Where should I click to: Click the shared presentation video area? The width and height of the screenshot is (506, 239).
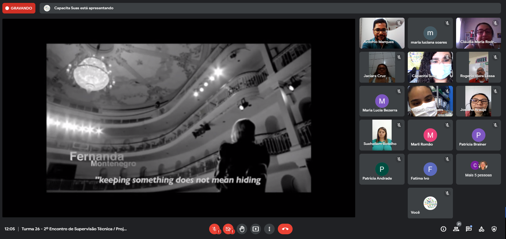(x=179, y=118)
